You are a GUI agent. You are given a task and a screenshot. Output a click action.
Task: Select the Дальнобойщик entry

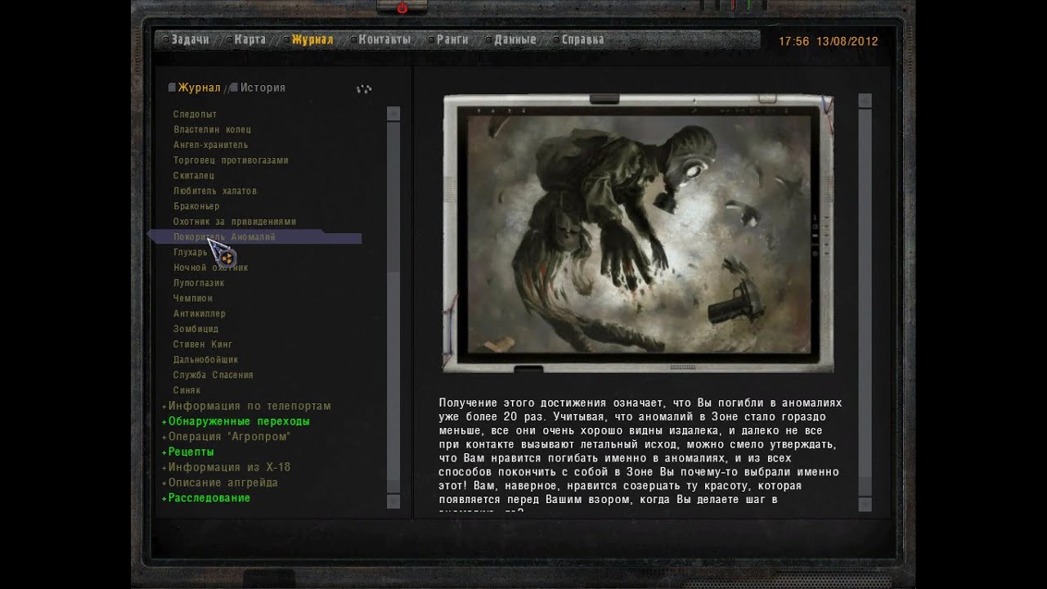click(x=205, y=360)
